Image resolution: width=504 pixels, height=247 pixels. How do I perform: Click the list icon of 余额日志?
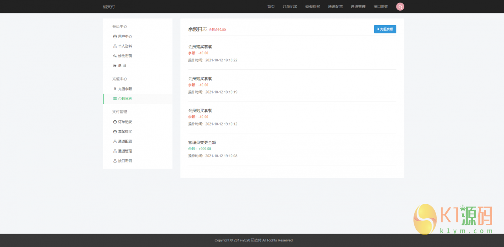[114, 98]
